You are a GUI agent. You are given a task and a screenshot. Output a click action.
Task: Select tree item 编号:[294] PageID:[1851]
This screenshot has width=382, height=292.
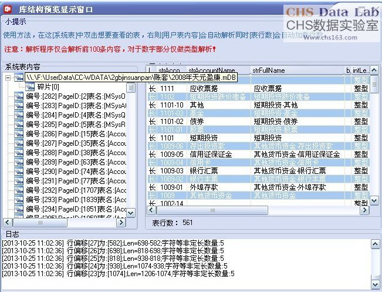[x=76, y=209]
